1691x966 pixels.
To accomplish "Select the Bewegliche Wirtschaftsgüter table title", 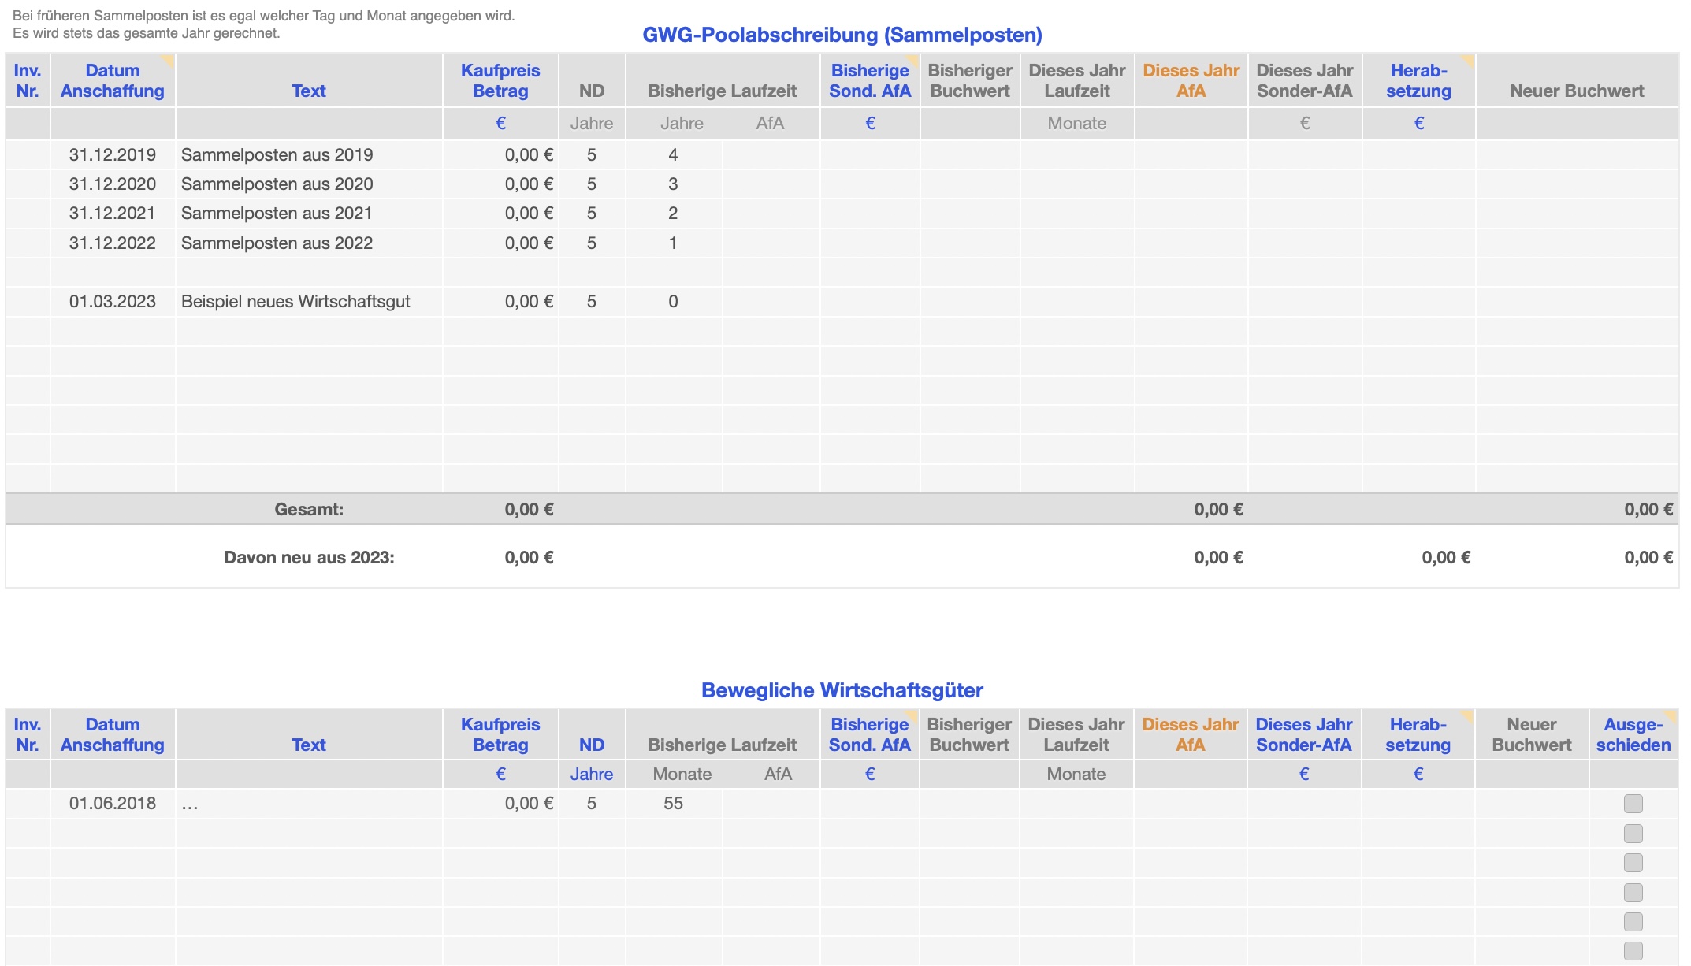I will tap(842, 690).
